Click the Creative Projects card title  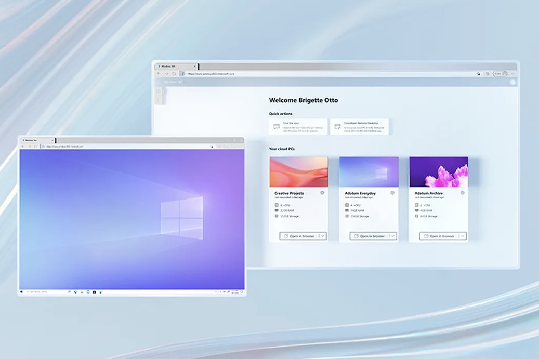coord(289,193)
